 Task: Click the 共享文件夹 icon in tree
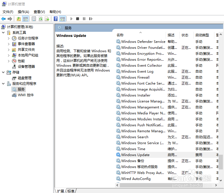pyautogui.click(x=14, y=50)
